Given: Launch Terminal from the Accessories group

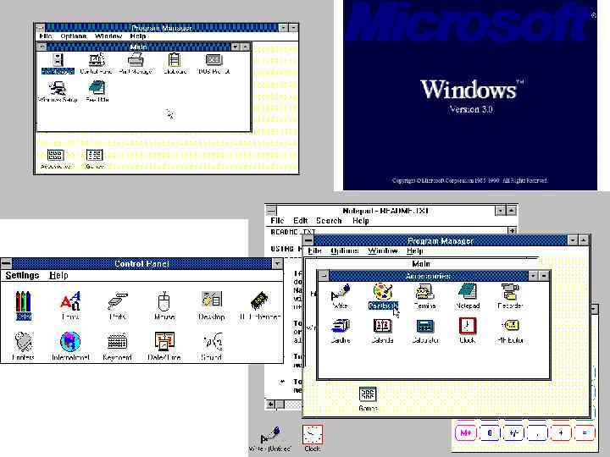Looking at the screenshot, I should 424,296.
